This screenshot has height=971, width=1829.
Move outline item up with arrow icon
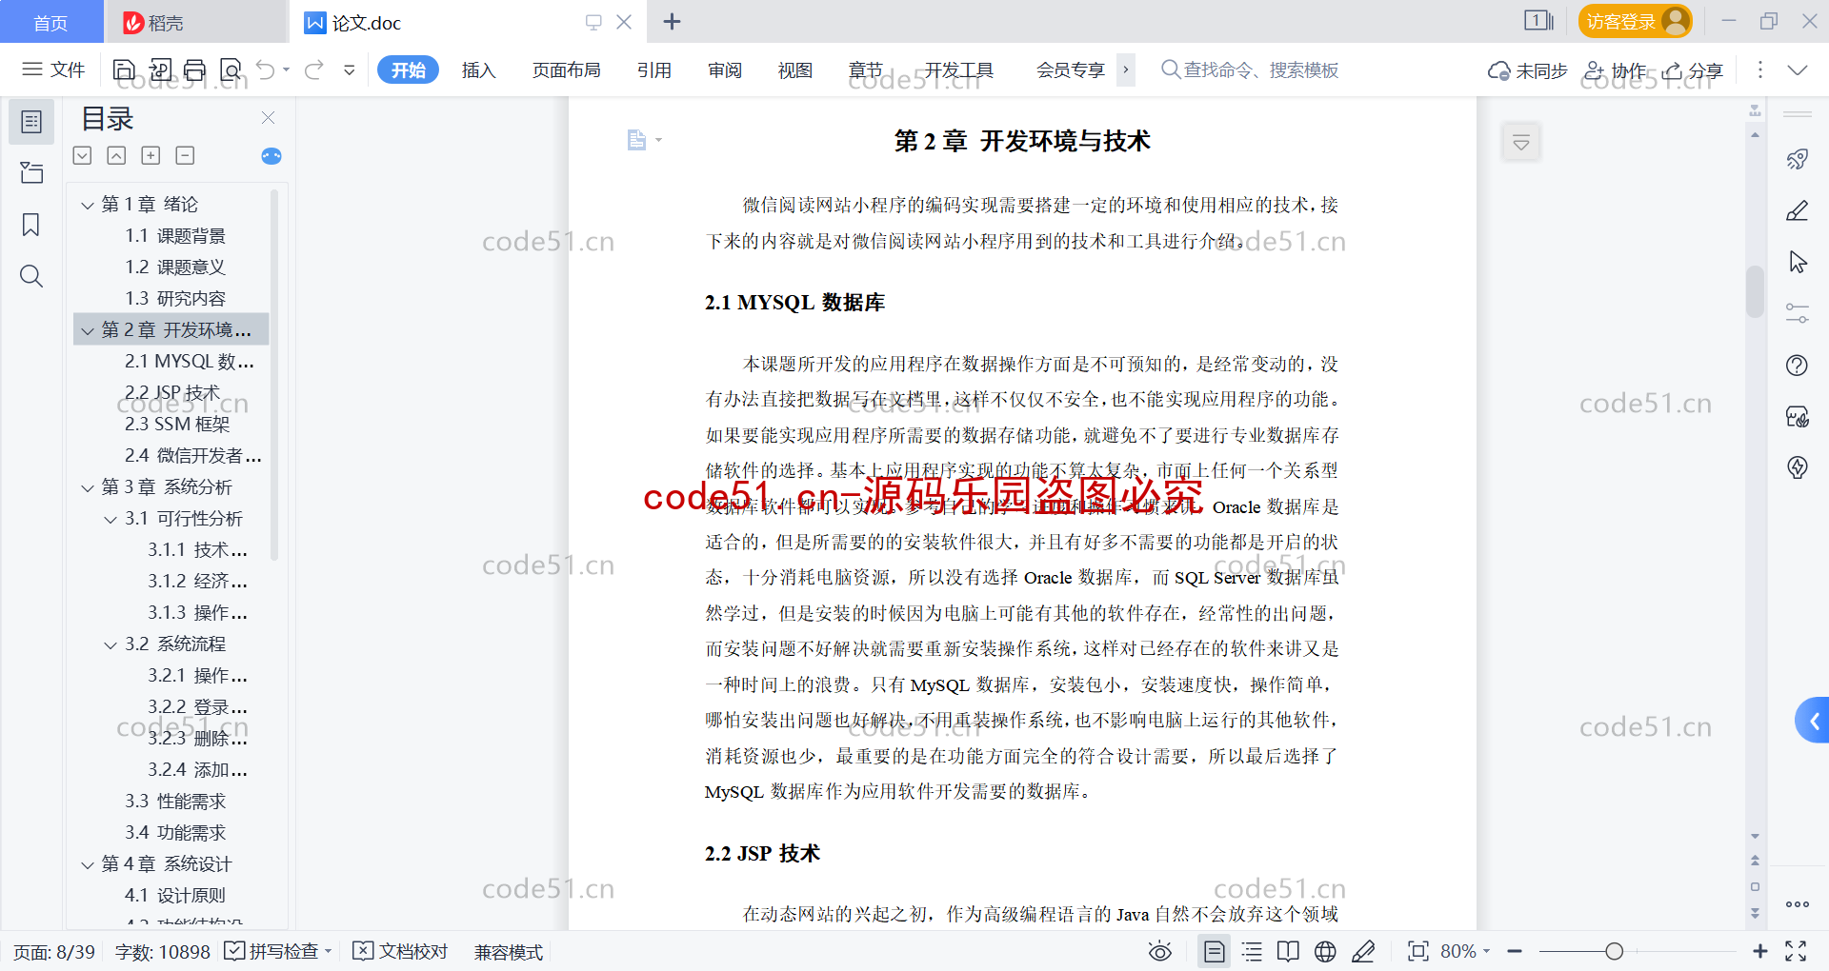coord(116,155)
